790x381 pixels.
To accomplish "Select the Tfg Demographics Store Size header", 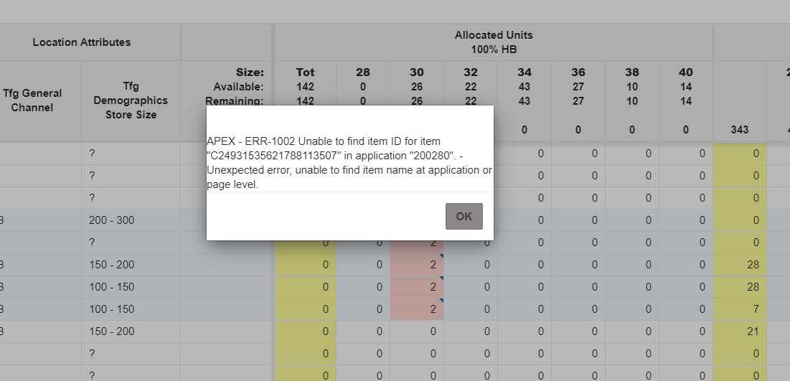I will tap(131, 100).
